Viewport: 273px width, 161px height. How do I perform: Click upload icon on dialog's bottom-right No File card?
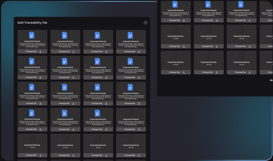tap(139, 155)
